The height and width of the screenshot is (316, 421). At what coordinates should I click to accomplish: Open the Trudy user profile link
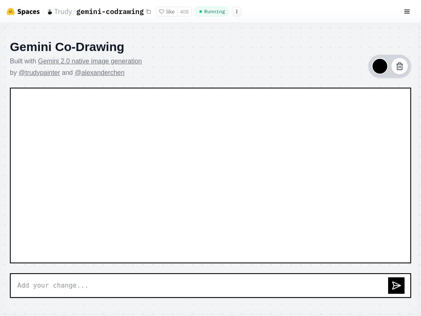[x=63, y=12]
